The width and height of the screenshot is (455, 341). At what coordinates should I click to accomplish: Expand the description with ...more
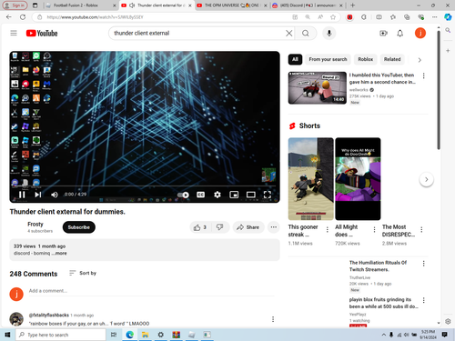[x=60, y=253]
